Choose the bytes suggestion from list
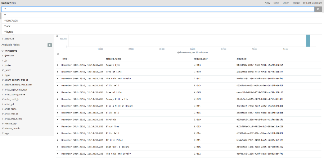Screen dimensions: 324x159 coord(9,32)
